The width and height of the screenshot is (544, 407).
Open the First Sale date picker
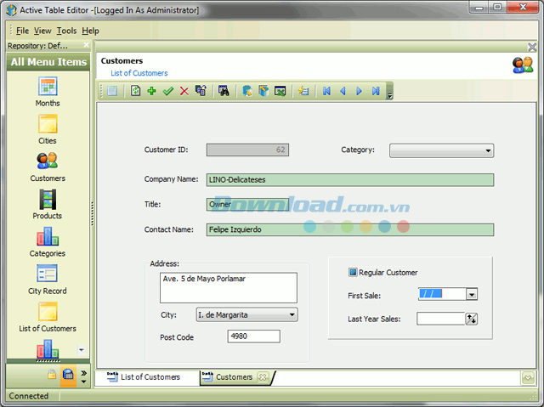click(x=472, y=295)
